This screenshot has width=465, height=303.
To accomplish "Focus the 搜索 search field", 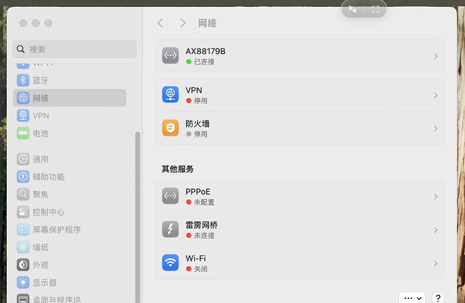I will point(74,49).
